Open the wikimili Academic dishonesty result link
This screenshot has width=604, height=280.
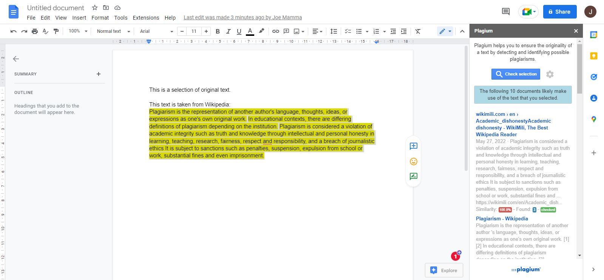pos(513,124)
